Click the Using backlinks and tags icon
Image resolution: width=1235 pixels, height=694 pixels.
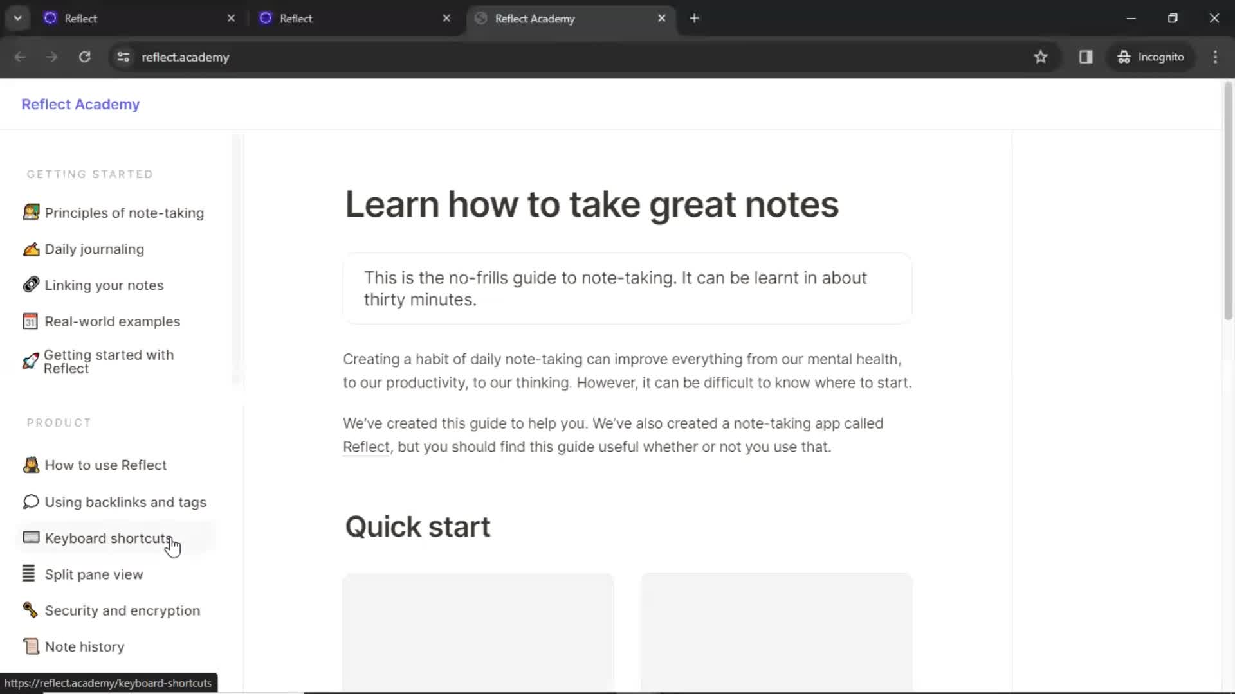coord(30,502)
